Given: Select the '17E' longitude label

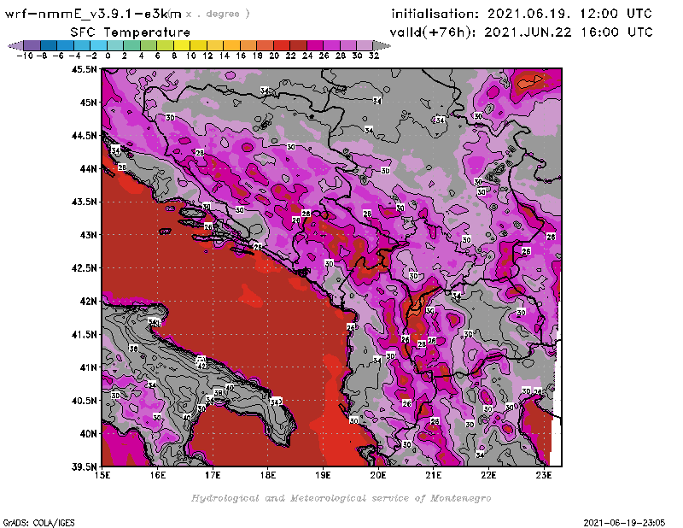Looking at the screenshot, I should pyautogui.click(x=213, y=475).
